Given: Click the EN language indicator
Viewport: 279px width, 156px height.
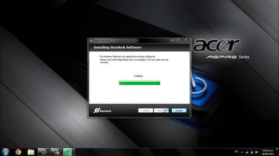Looking at the screenshot, I should 236,152.
